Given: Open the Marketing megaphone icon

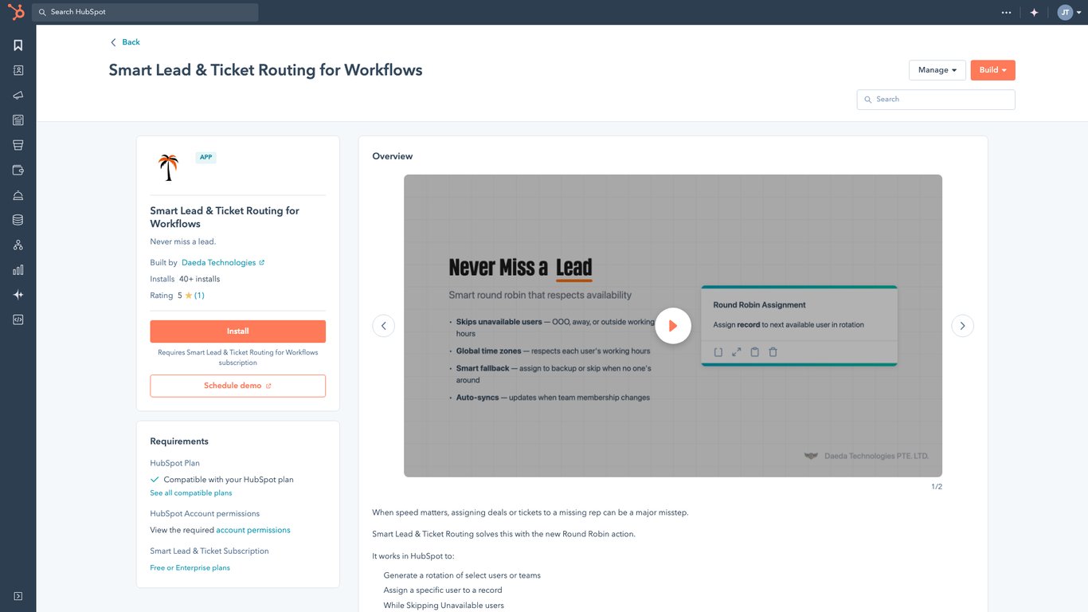Looking at the screenshot, I should click(x=18, y=95).
